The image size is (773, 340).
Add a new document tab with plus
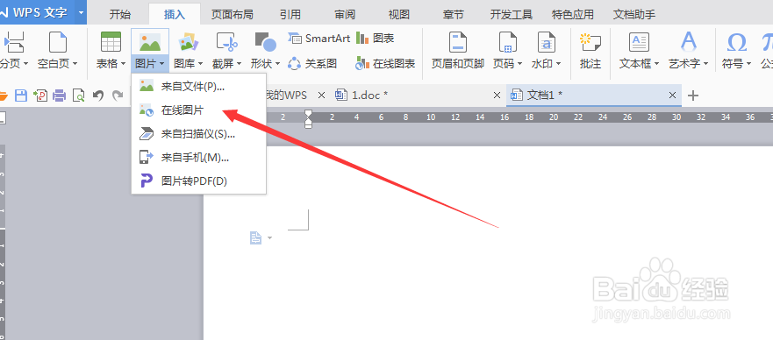click(693, 96)
